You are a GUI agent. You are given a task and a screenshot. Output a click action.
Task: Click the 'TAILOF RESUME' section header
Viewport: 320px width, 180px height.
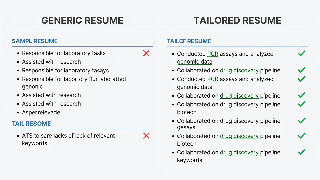[189, 41]
